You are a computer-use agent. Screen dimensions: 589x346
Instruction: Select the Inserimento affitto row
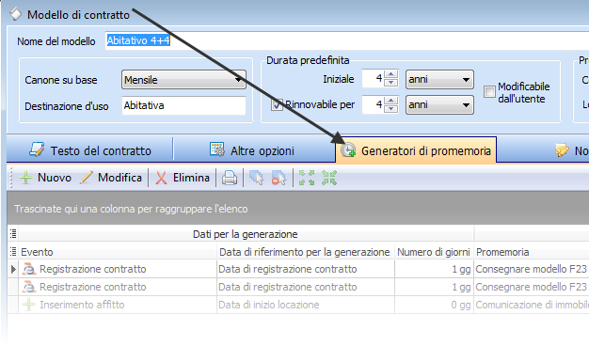point(298,305)
